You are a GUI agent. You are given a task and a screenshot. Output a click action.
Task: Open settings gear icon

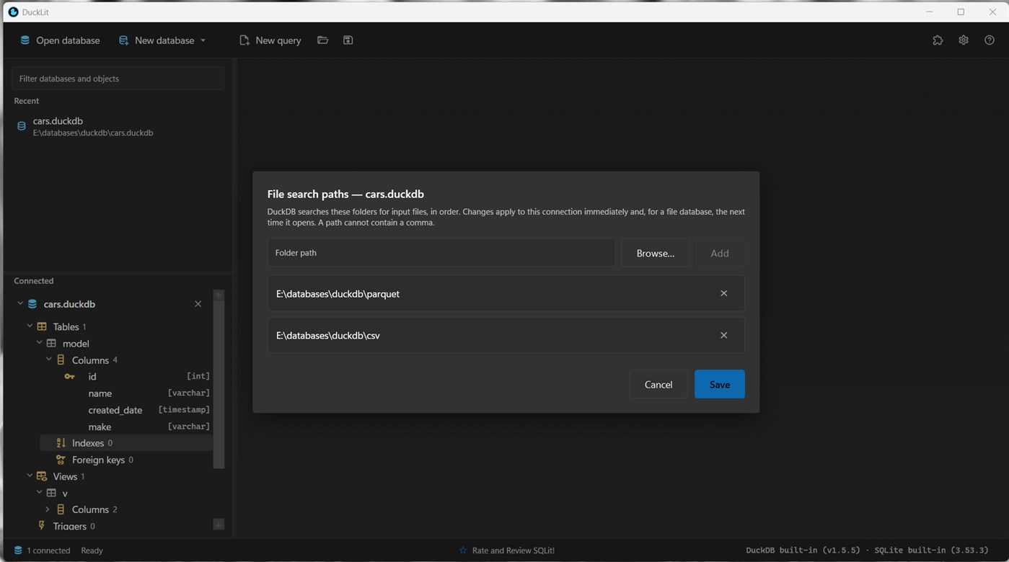point(964,40)
